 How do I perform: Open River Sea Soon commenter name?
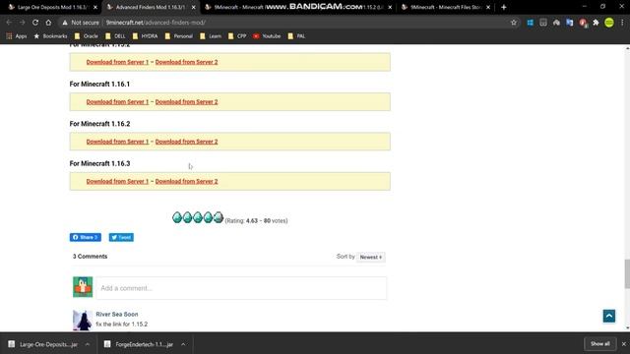[117, 315]
